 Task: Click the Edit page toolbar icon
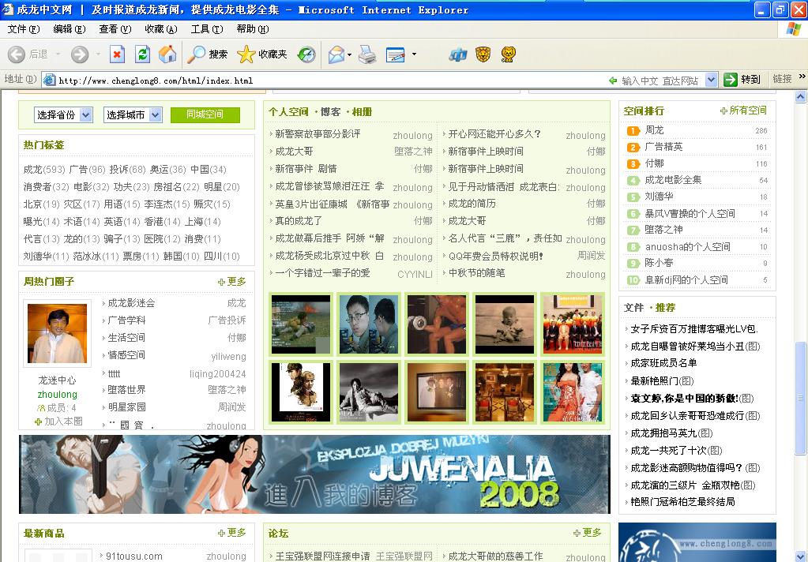pos(395,54)
